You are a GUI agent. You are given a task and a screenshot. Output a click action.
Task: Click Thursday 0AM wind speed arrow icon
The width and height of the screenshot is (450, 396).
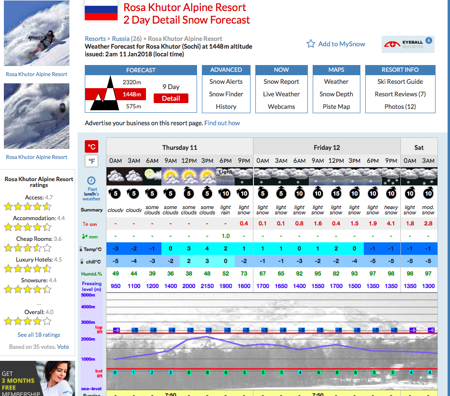click(115, 193)
